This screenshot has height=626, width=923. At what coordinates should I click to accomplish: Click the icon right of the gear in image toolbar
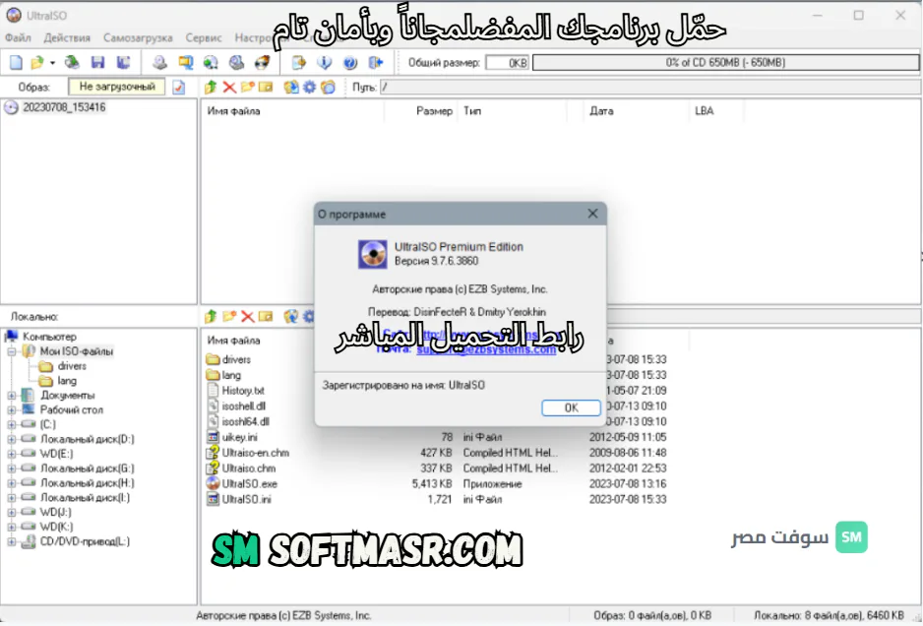(329, 88)
